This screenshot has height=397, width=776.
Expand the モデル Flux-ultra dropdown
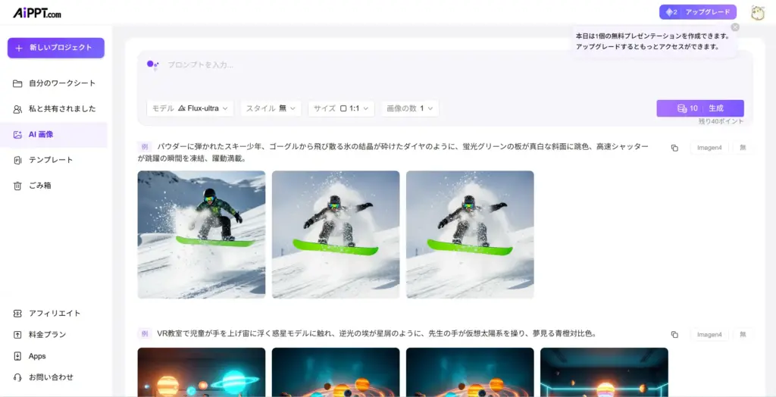coord(190,108)
